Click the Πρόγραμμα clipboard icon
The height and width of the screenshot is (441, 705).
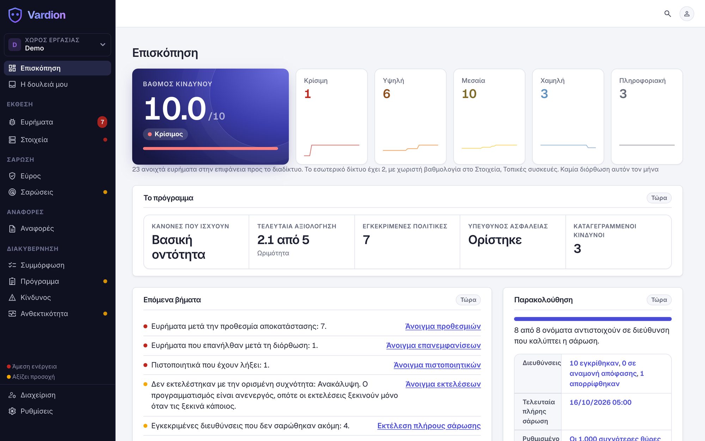12,281
